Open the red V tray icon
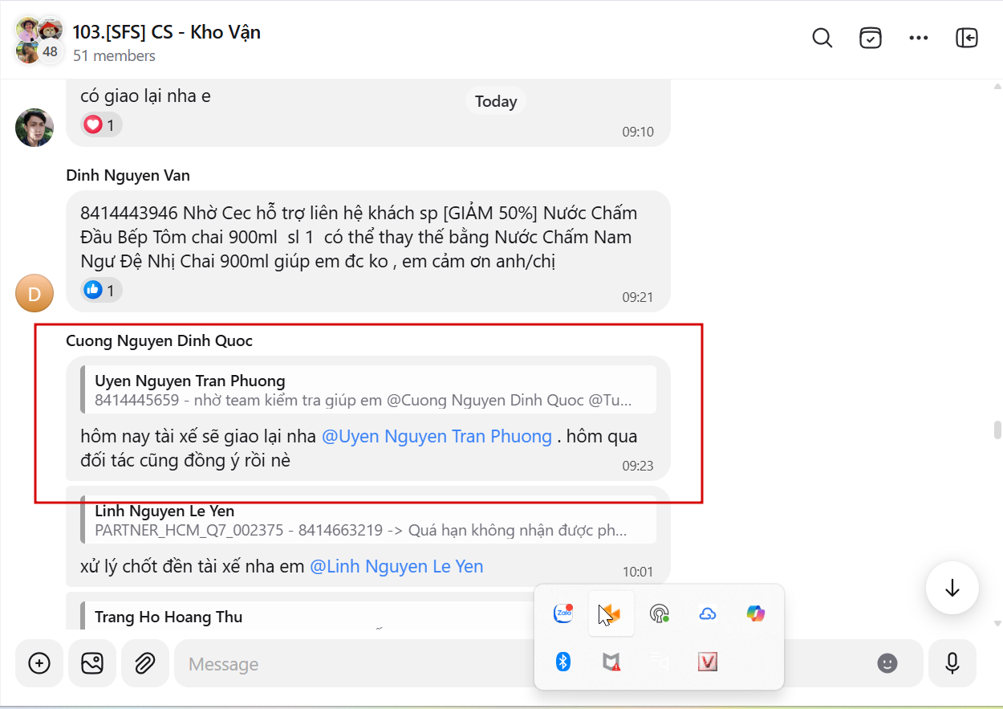Image resolution: width=1003 pixels, height=709 pixels. pos(708,662)
